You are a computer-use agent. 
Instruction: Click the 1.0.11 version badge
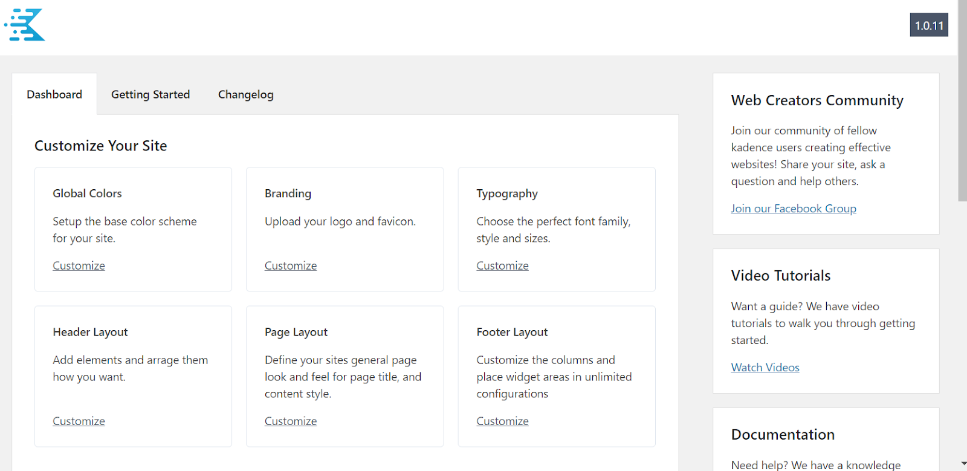click(928, 25)
